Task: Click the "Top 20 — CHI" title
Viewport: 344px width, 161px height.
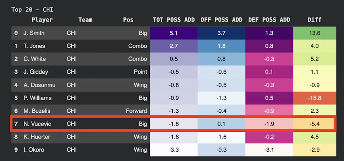Action: point(32,10)
